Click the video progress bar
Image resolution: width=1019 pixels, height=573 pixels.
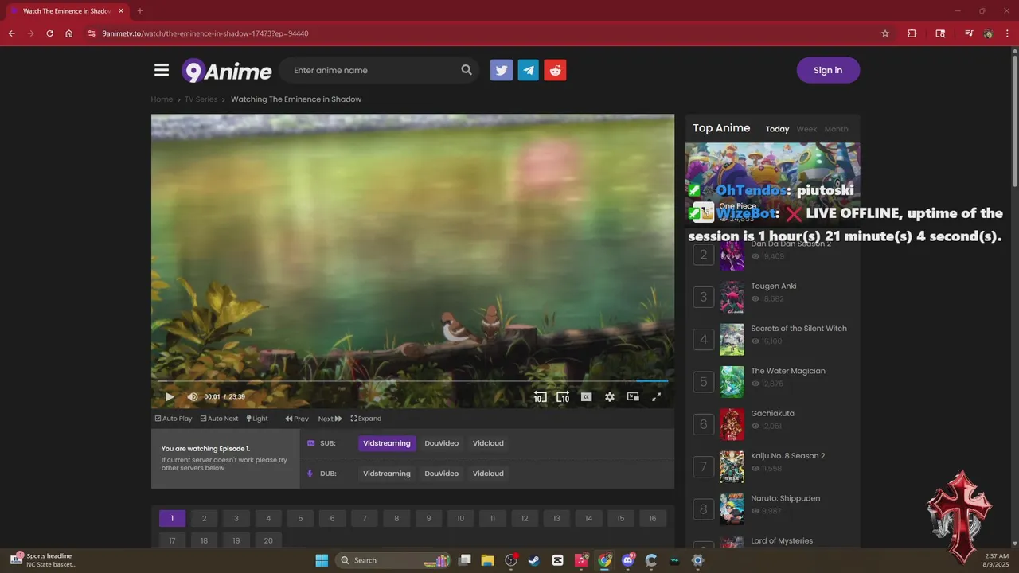tap(412, 381)
